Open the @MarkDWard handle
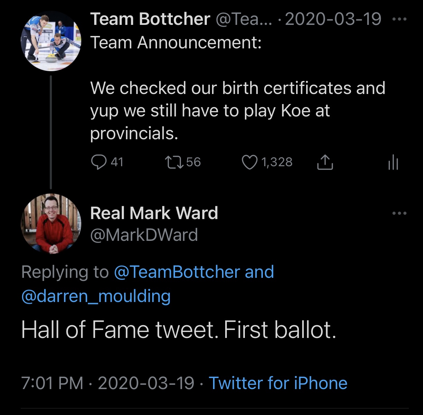 (144, 235)
